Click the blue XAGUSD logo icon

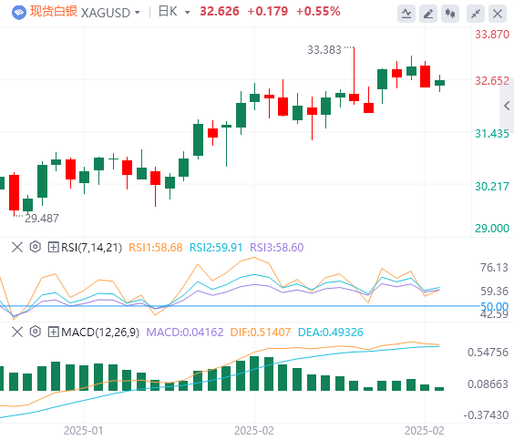(x=19, y=13)
